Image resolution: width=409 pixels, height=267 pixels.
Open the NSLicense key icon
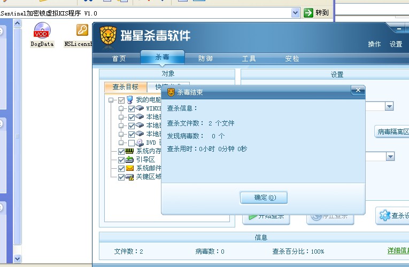82,30
